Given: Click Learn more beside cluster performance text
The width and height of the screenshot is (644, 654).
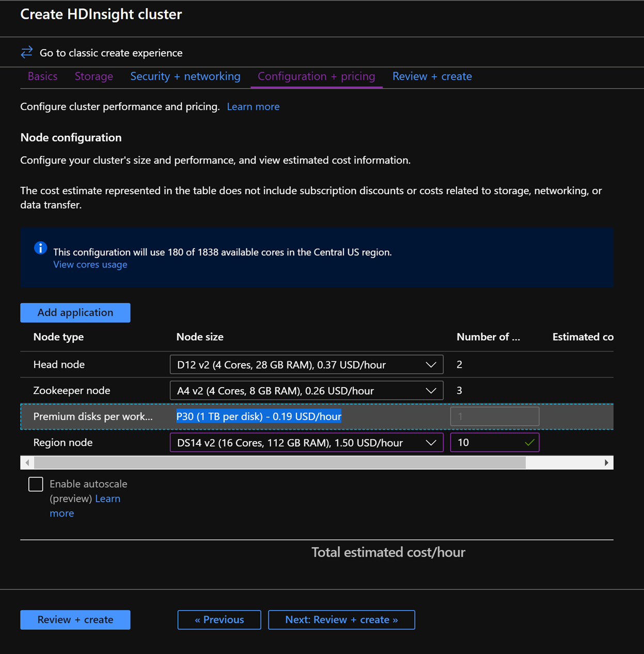Looking at the screenshot, I should click(x=253, y=106).
